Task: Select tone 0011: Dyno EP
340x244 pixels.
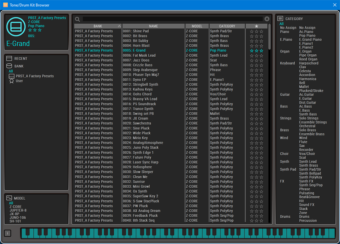Action: point(134,80)
